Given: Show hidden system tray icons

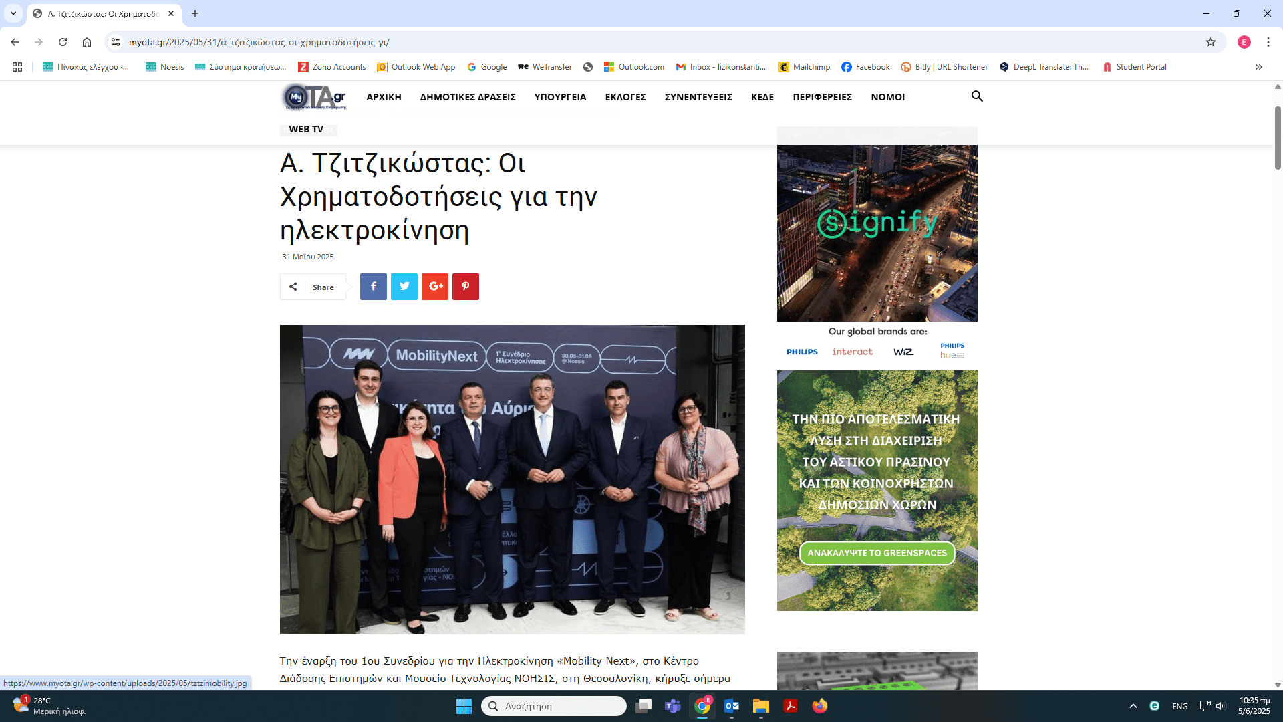Looking at the screenshot, I should coord(1133,706).
